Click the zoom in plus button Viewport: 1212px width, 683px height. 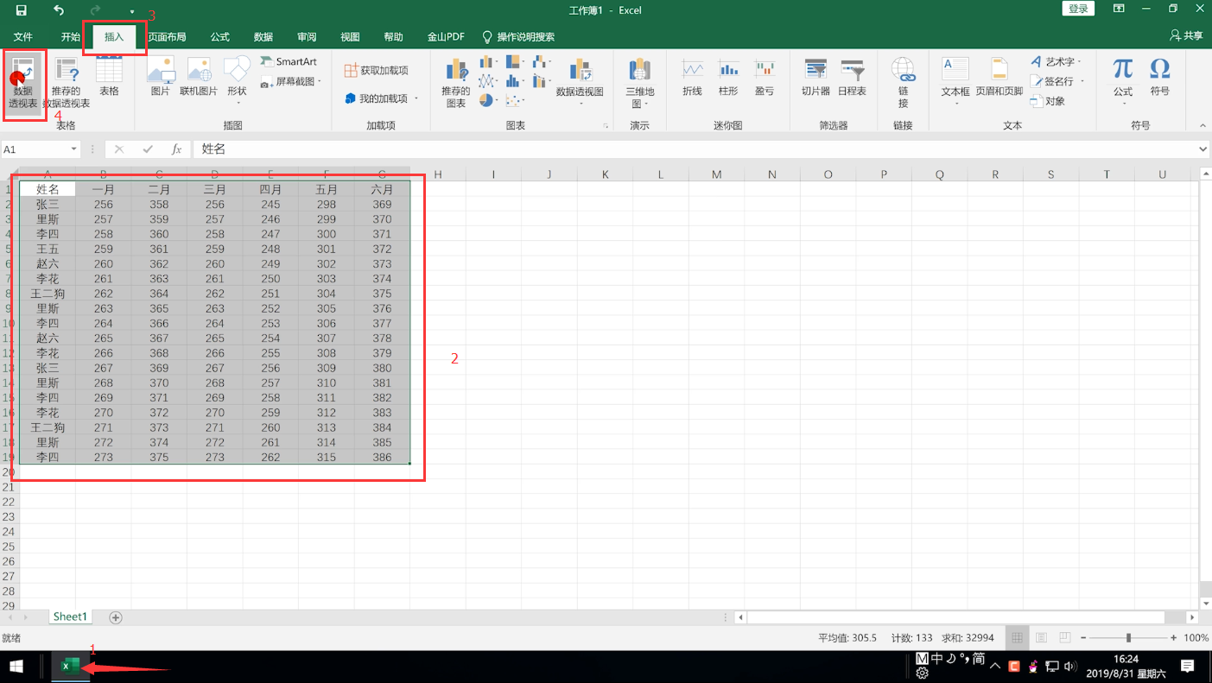1173,638
